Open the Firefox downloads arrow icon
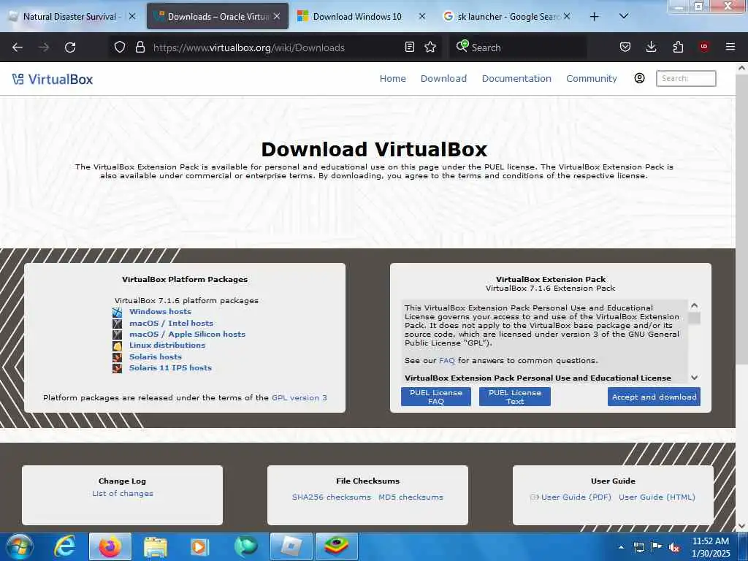 click(x=651, y=47)
